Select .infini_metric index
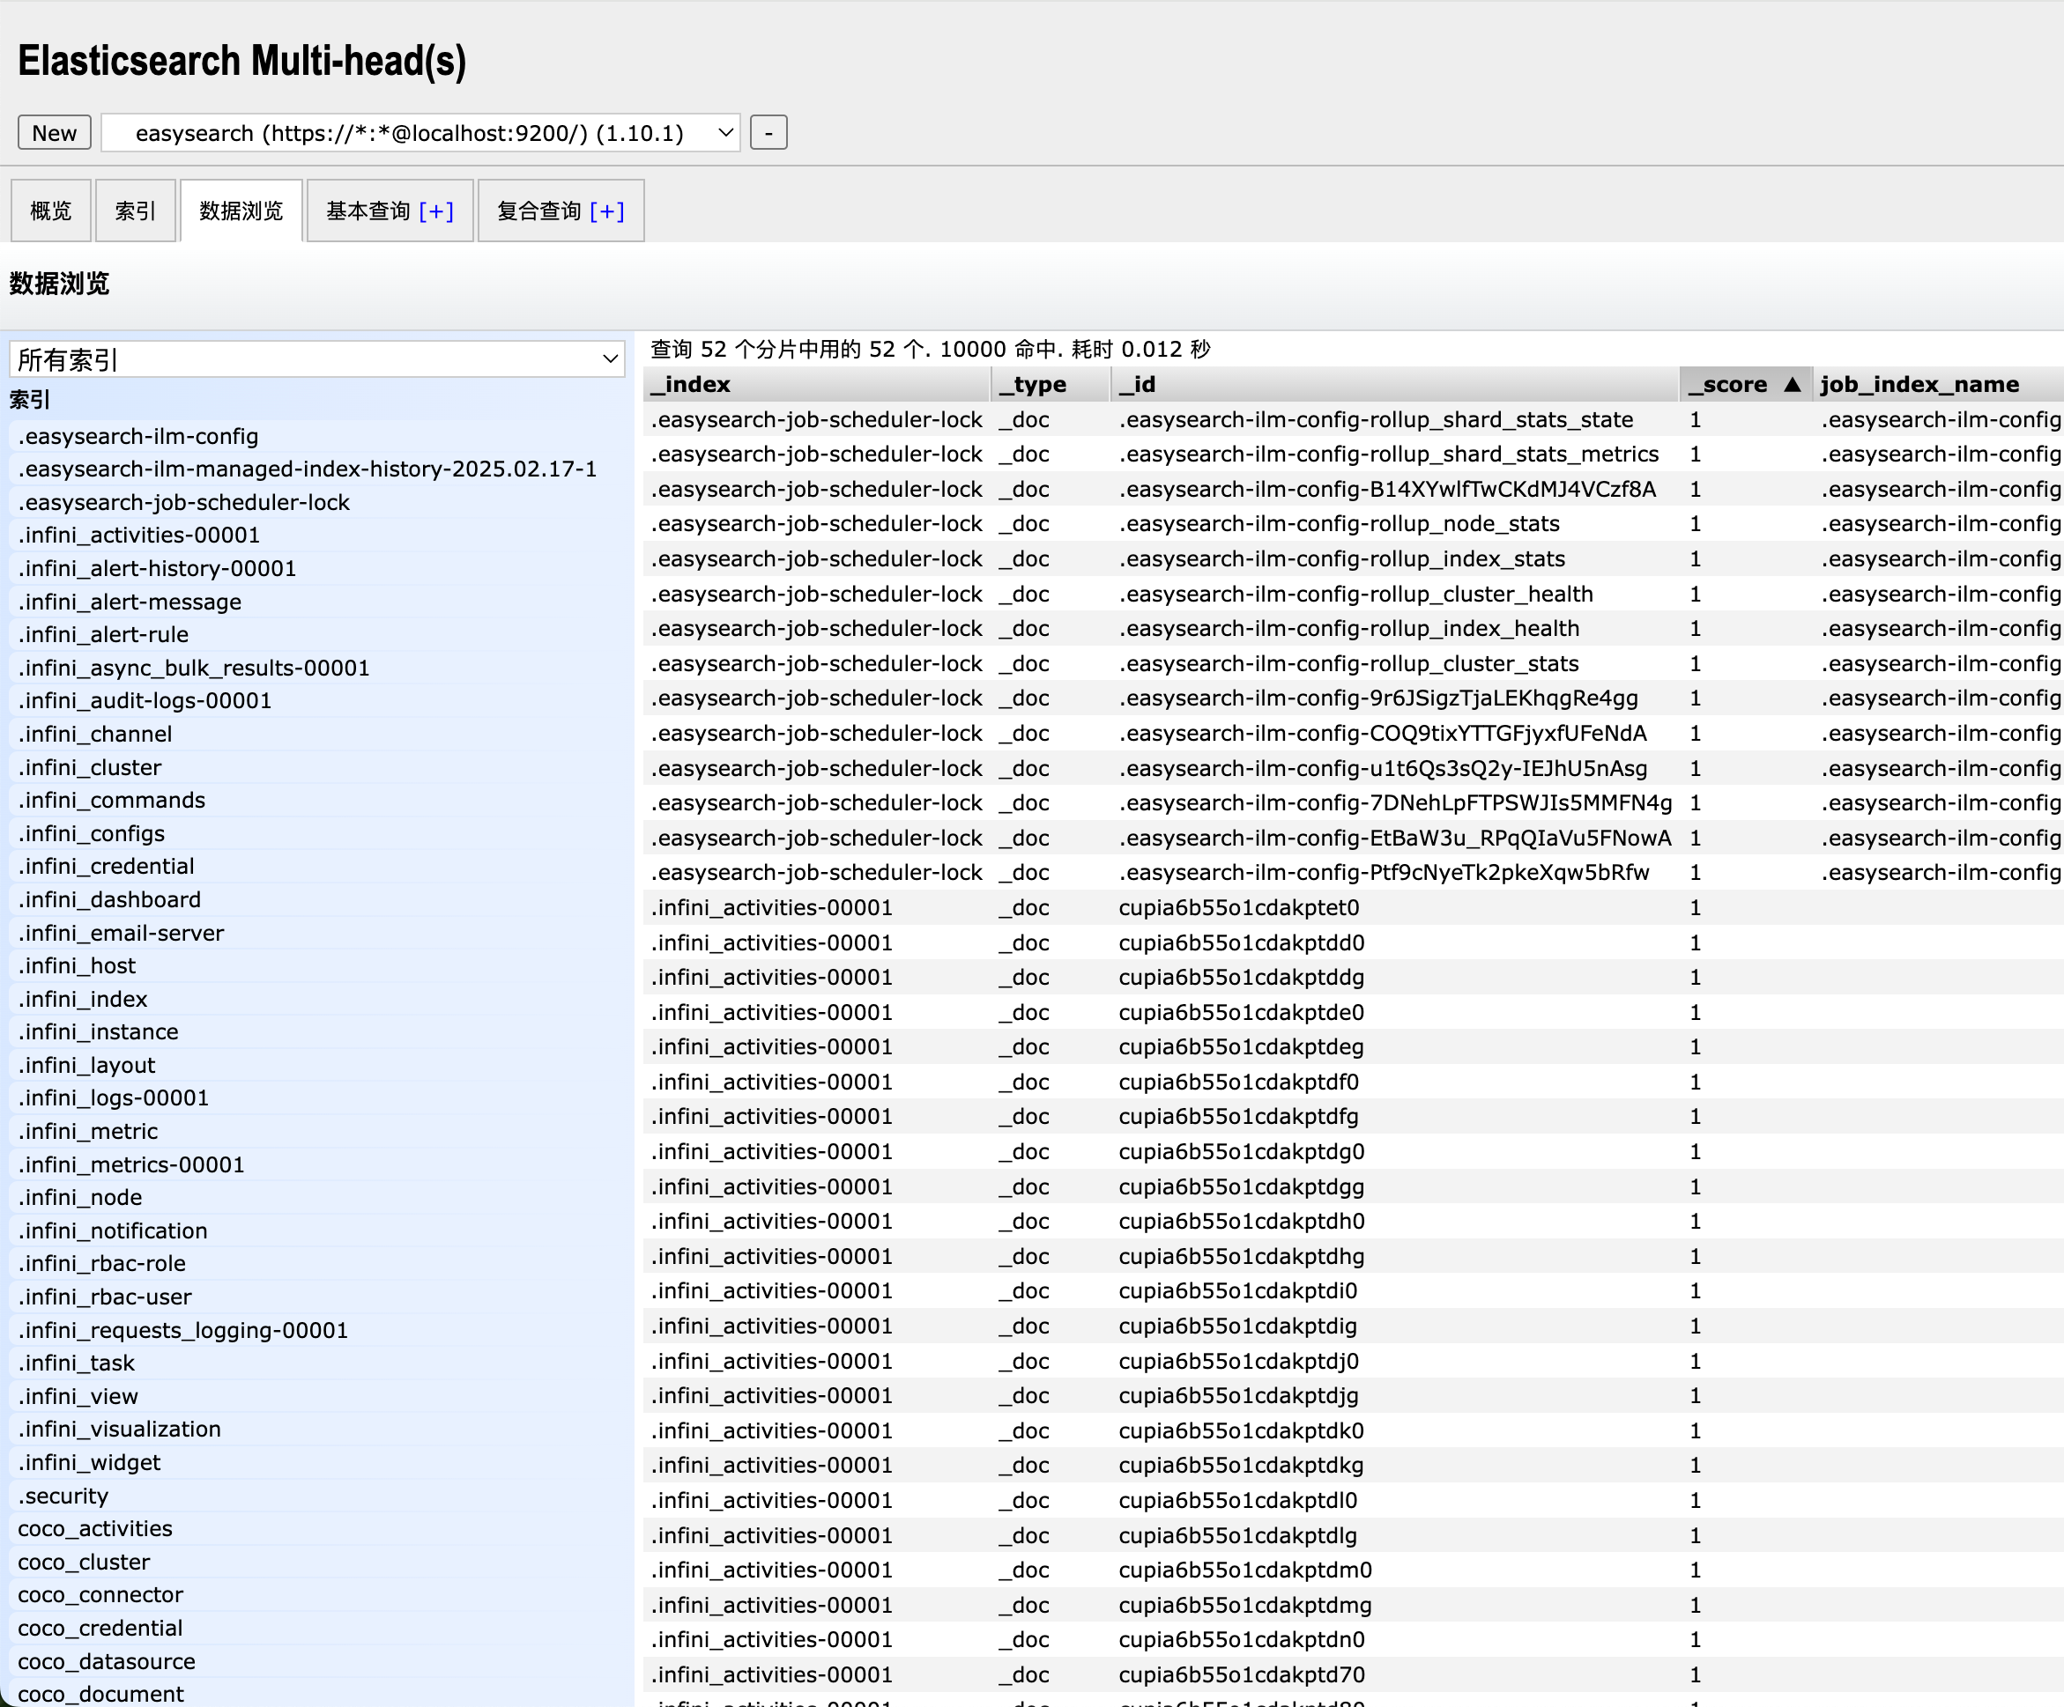This screenshot has height=1707, width=2064. pos(316,1132)
